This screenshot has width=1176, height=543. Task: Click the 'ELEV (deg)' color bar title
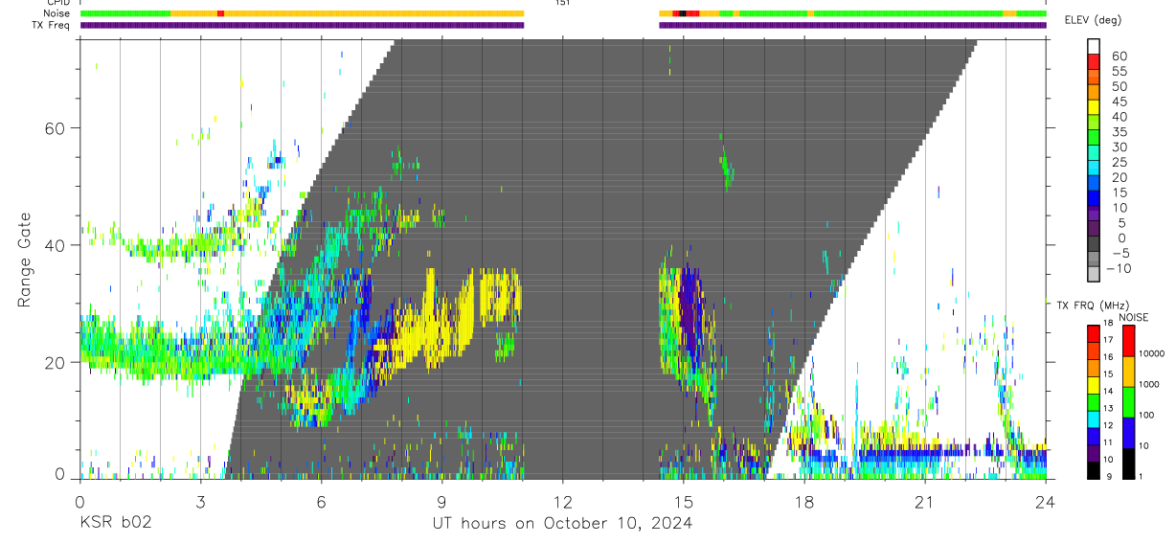point(1092,20)
